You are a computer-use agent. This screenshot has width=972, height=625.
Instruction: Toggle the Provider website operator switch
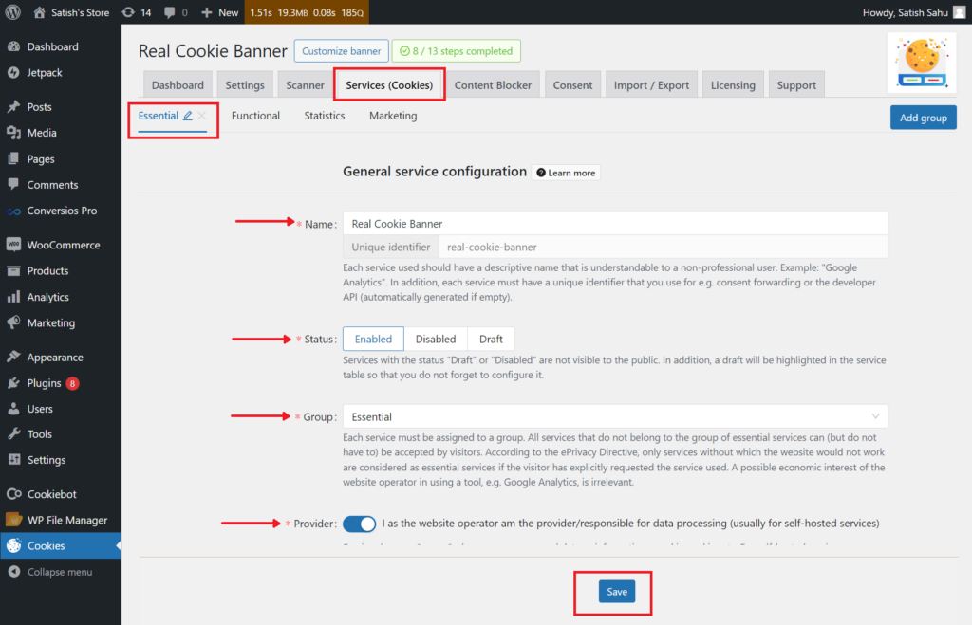point(360,524)
